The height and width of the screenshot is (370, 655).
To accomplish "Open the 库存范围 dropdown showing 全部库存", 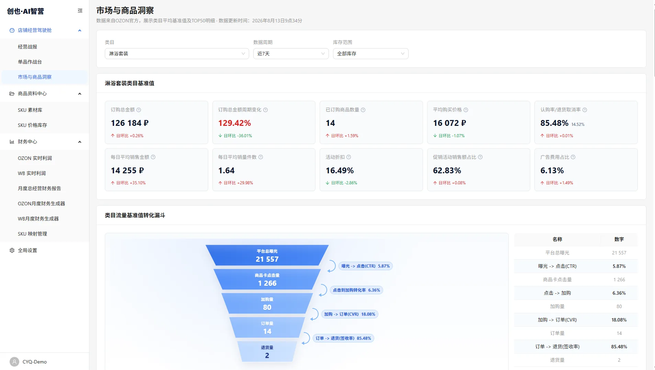I will [x=371, y=54].
